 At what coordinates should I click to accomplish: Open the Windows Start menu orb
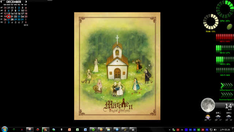point(5,129)
